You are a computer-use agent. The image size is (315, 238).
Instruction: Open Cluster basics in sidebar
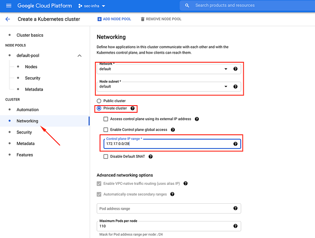click(30, 35)
